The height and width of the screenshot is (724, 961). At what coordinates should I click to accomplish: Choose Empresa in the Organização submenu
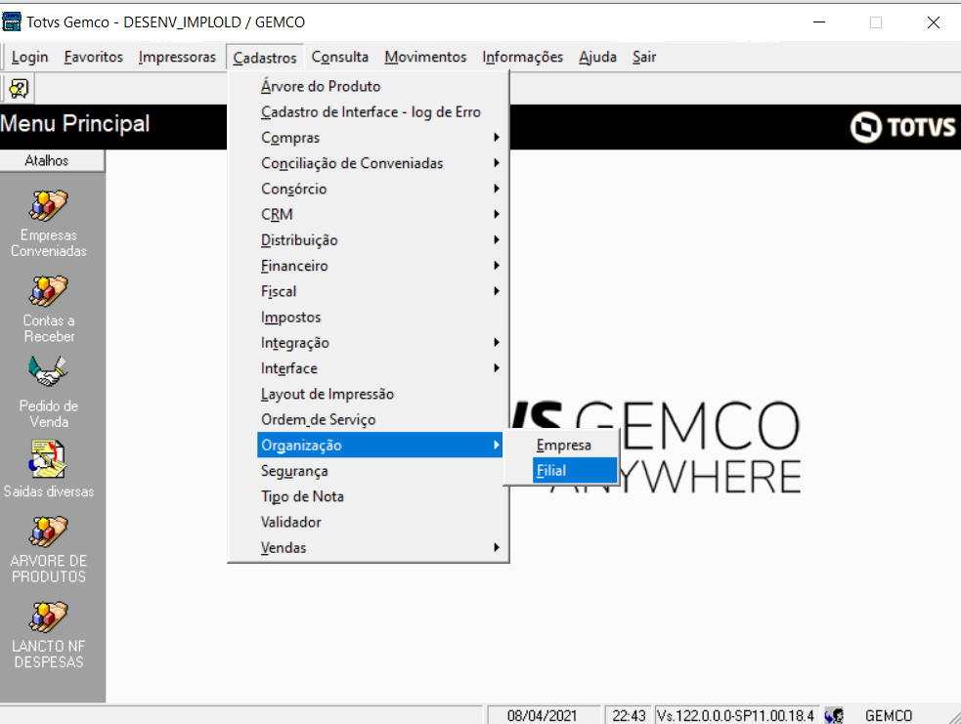[x=574, y=446]
